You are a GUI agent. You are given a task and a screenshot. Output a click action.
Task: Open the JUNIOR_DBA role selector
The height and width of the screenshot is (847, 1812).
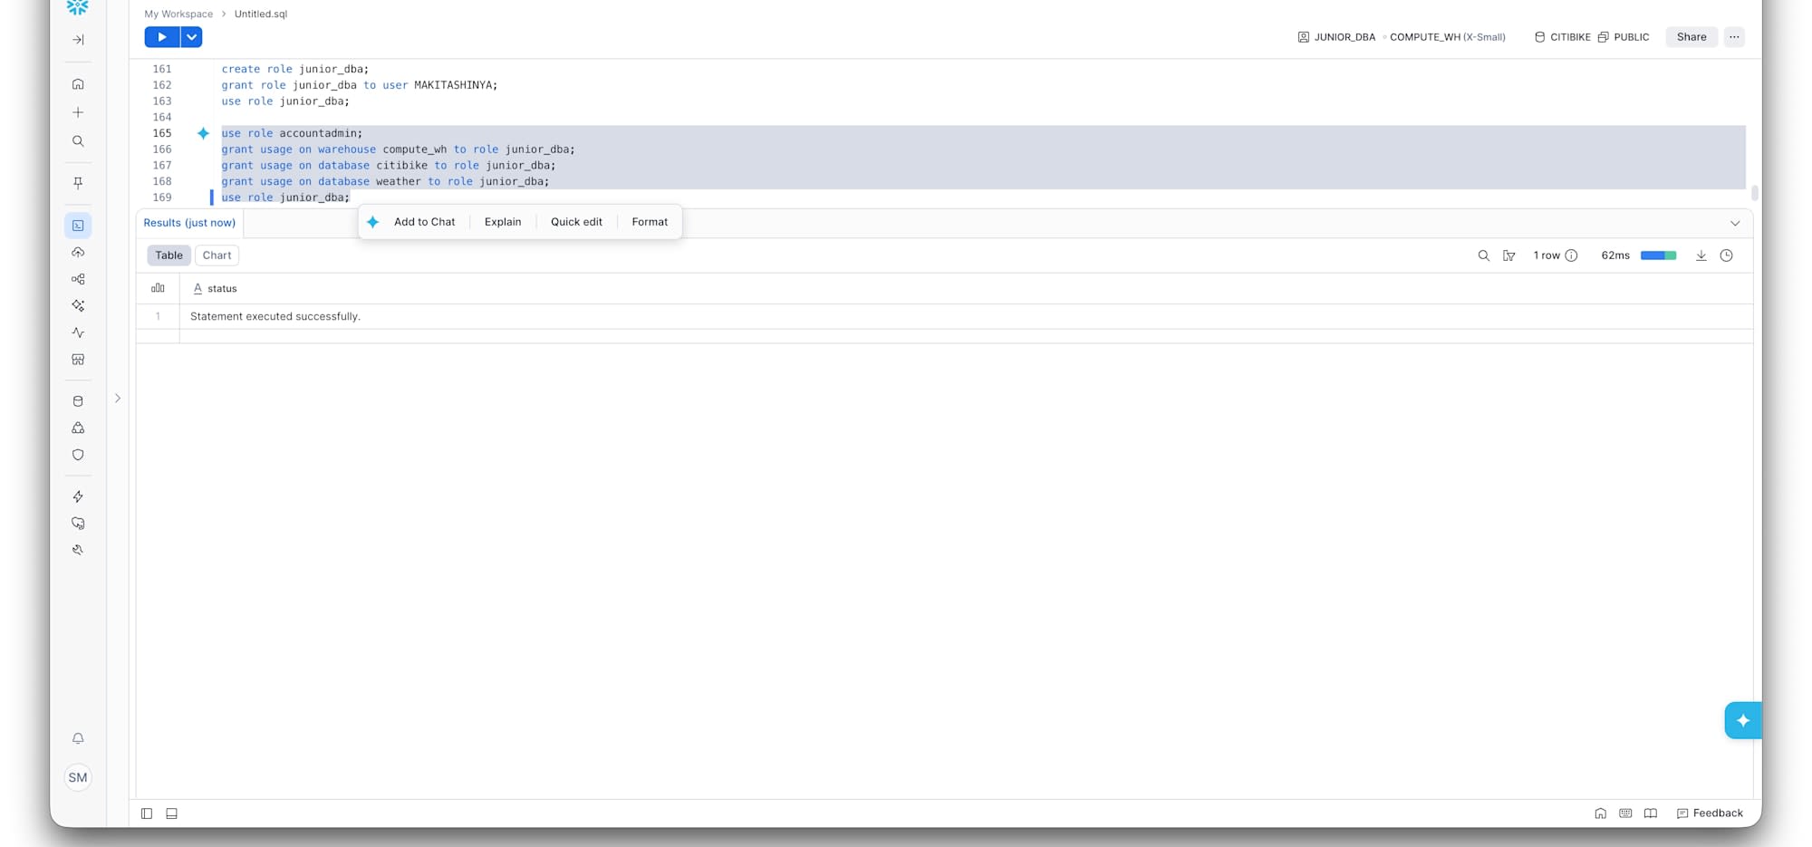[x=1336, y=37]
